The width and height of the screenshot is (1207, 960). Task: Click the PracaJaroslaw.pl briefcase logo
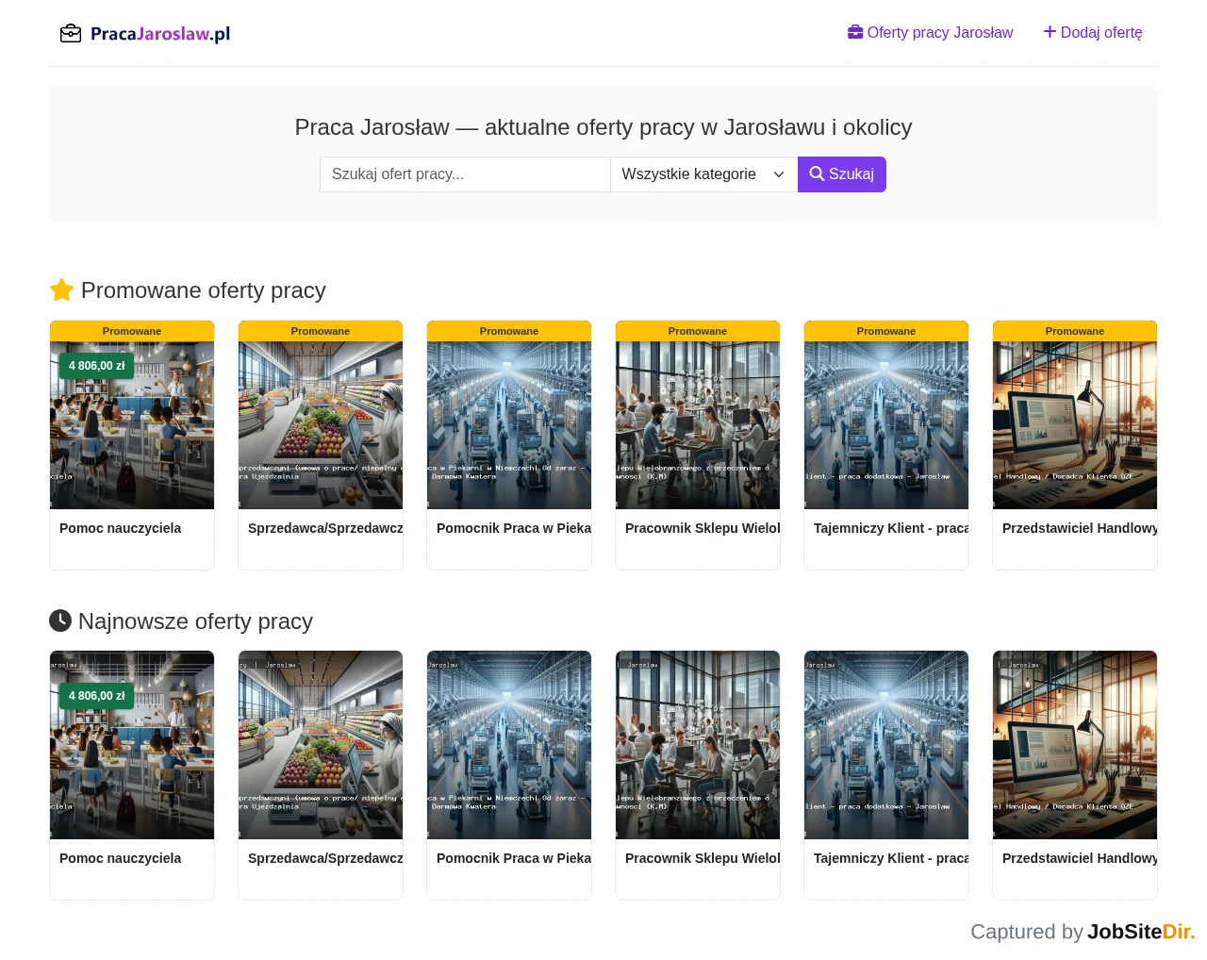tap(145, 34)
